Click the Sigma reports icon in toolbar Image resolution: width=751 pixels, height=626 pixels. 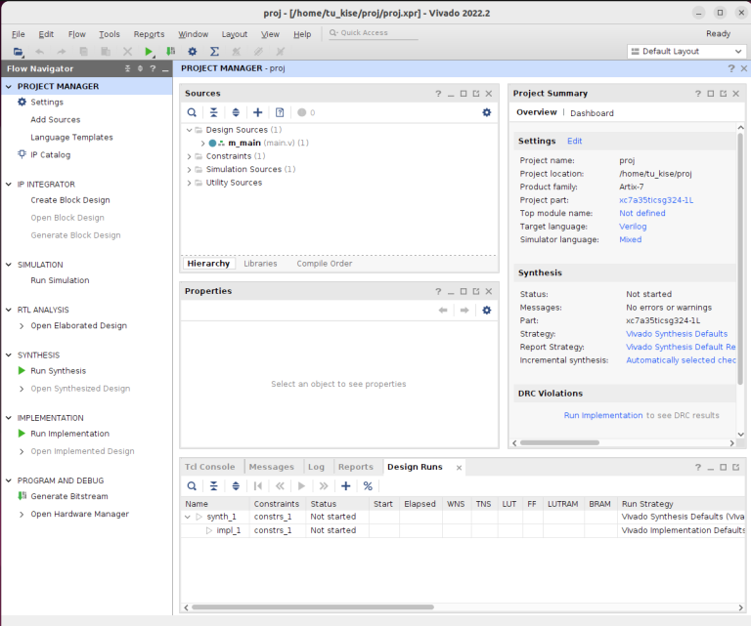tap(214, 51)
